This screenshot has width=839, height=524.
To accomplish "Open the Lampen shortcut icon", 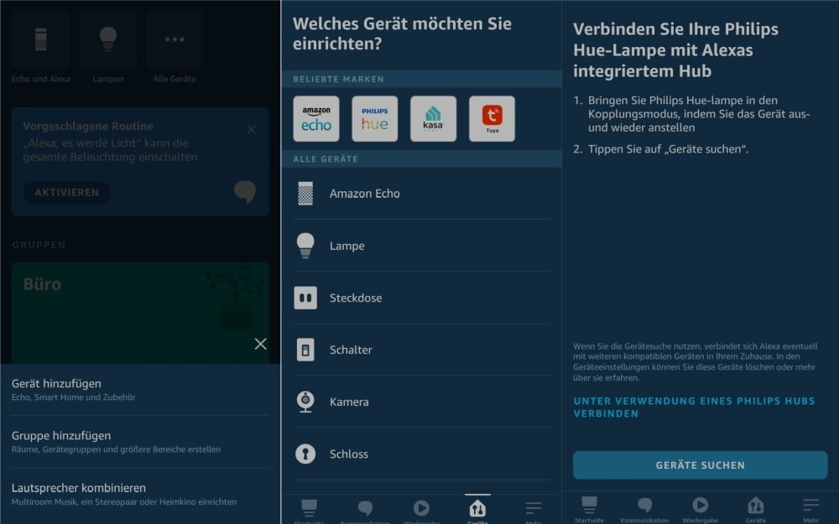I will (x=108, y=40).
